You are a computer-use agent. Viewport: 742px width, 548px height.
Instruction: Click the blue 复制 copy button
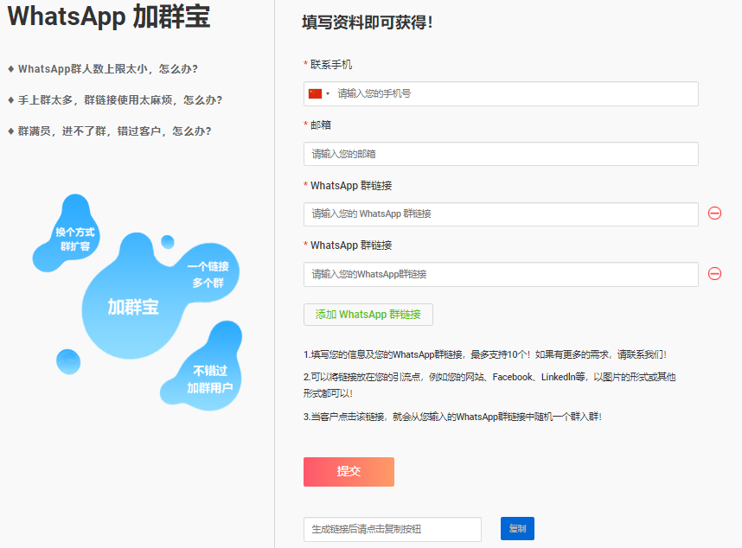[x=517, y=528]
